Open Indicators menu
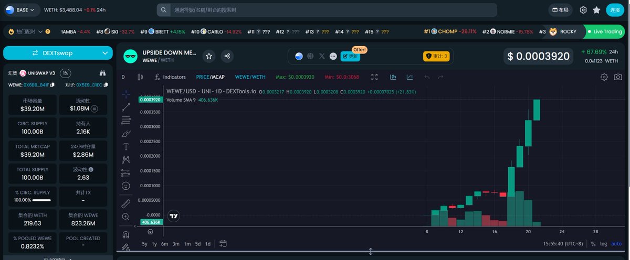Viewport: 630px width, 260px height. [x=170, y=77]
